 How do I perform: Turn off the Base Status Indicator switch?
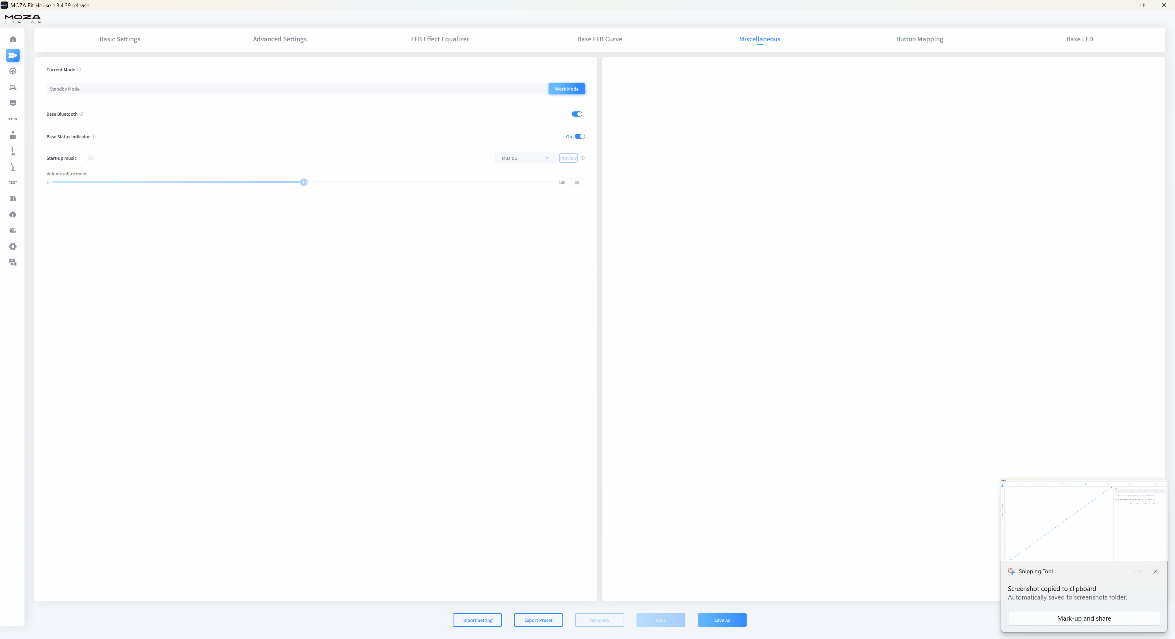pos(579,136)
